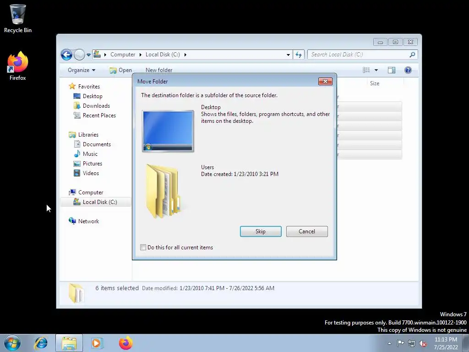Sort by the Size column header
The width and height of the screenshot is (469, 352).
(x=375, y=83)
